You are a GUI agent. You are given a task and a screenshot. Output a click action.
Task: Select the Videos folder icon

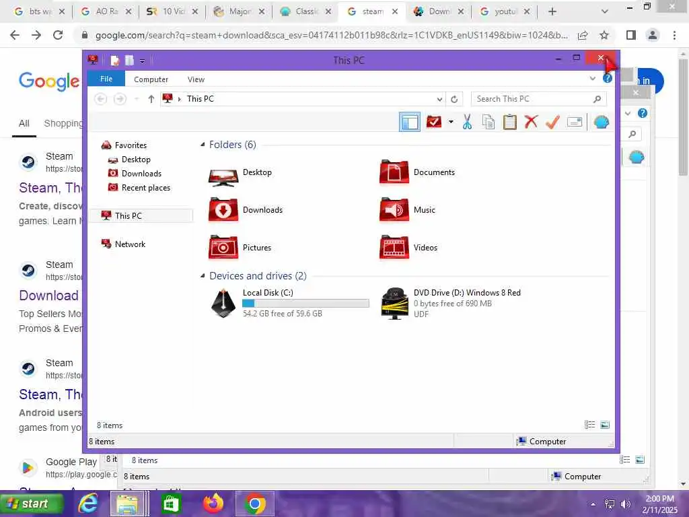click(x=394, y=248)
